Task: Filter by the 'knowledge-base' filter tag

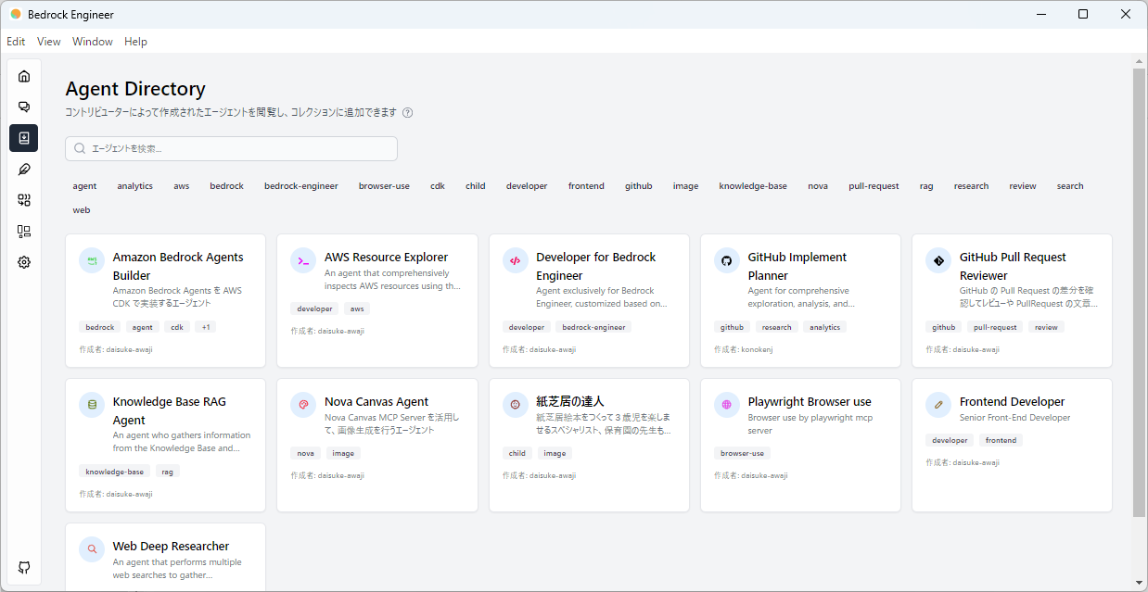Action: [x=753, y=186]
